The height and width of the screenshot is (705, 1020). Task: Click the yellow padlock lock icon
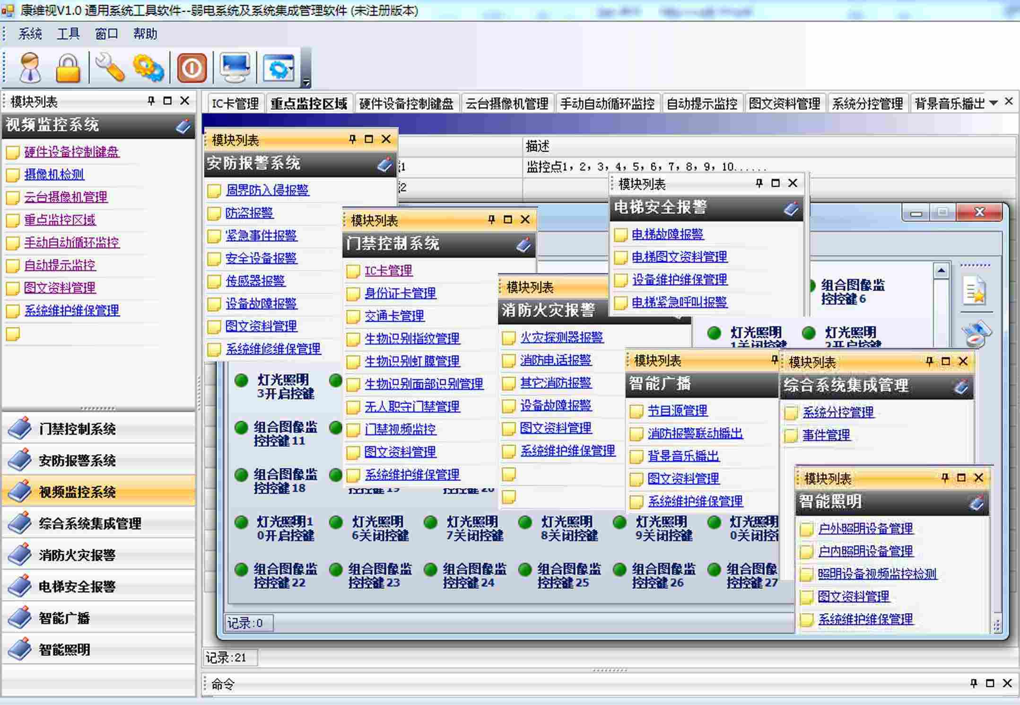tap(68, 68)
